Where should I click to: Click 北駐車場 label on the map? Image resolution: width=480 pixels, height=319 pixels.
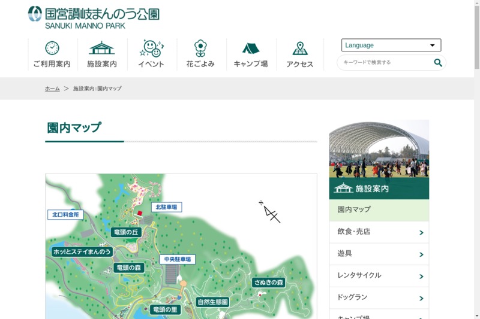pyautogui.click(x=166, y=207)
